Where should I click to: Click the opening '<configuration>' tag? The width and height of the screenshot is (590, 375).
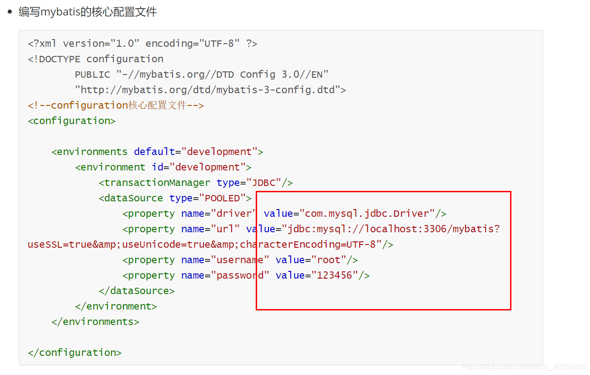tap(72, 121)
